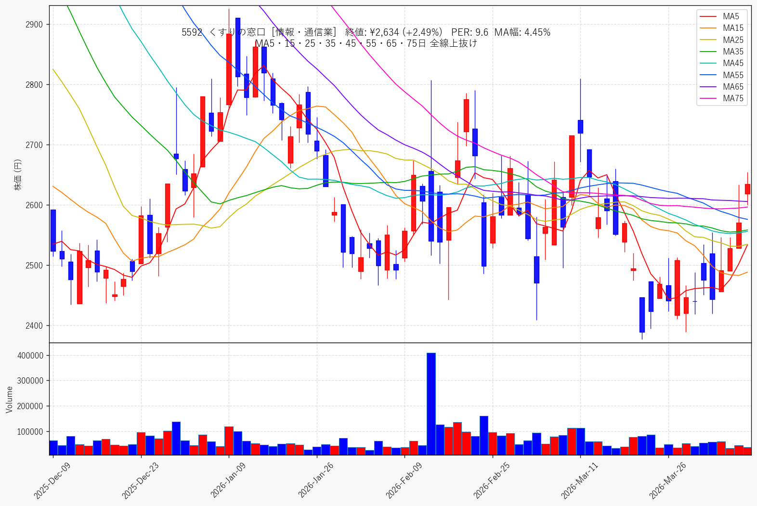Viewport: 757px width, 506px height.
Task: Click the MA75 magenta legend entry
Action: (x=722, y=98)
